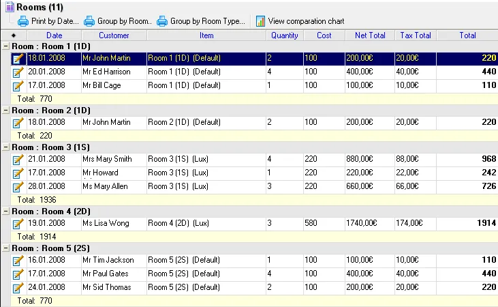The width and height of the screenshot is (498, 307).
Task: Open edit icon for Mr John Martin Room 2 row
Action: (18, 123)
